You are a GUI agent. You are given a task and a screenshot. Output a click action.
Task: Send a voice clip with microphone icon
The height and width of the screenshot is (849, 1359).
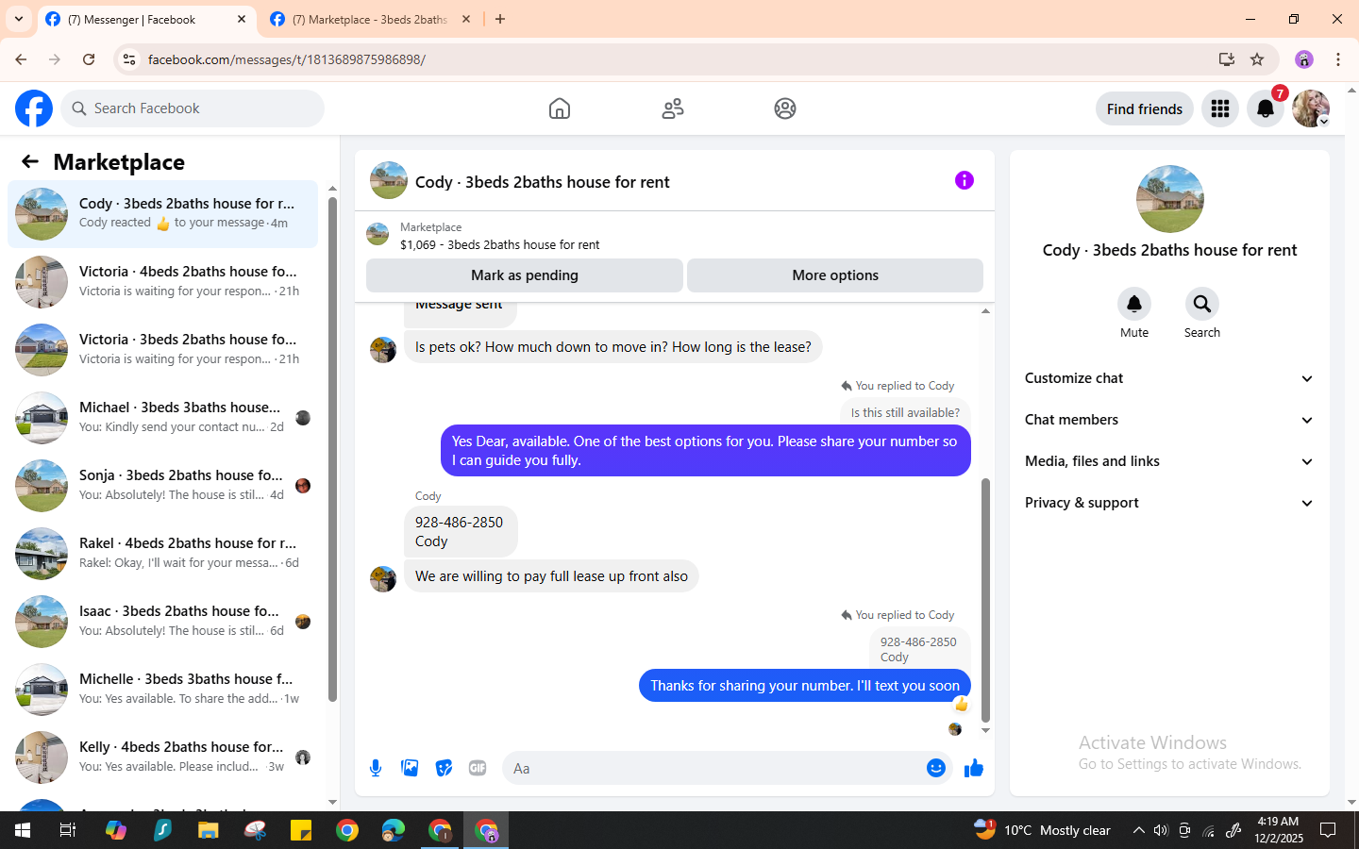376,768
